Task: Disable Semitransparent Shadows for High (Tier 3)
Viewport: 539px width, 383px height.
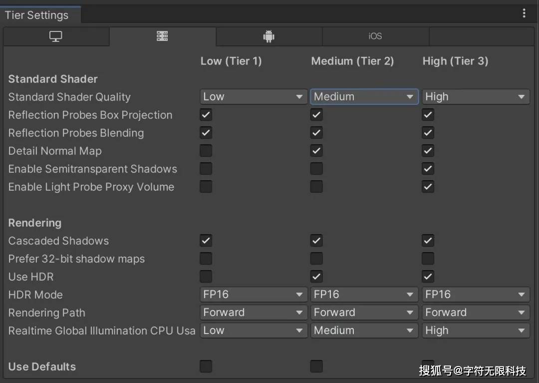Action: click(x=428, y=168)
